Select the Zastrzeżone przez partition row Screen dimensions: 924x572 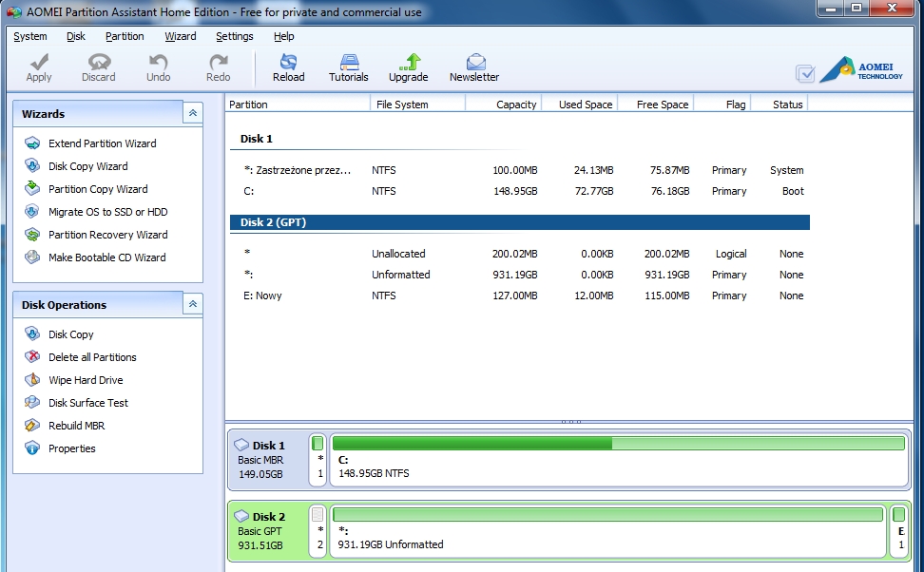[520, 170]
